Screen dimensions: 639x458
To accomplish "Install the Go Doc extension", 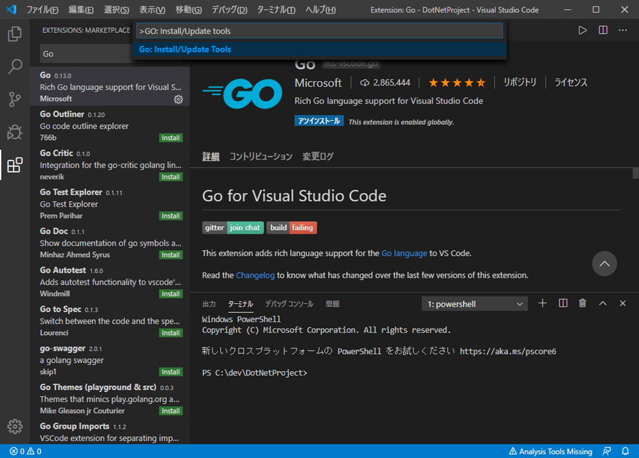I will pyautogui.click(x=170, y=255).
